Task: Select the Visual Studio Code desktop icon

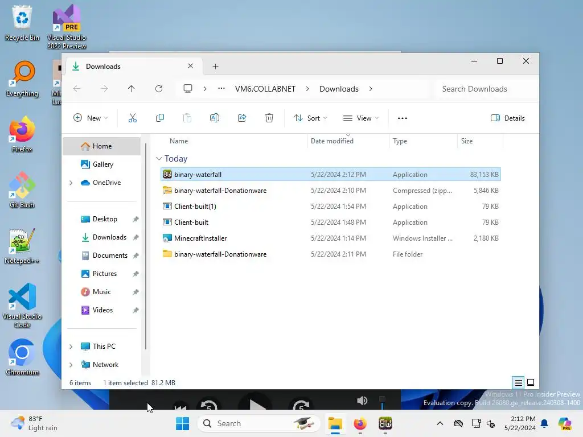Action: 22,306
